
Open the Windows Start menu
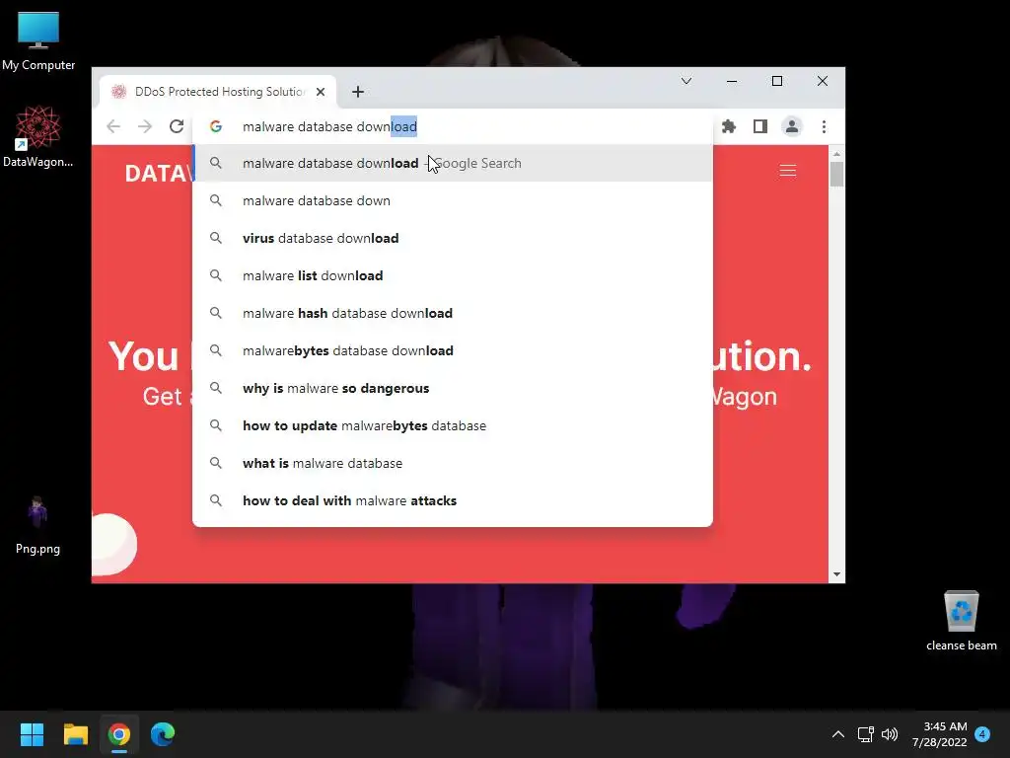[32, 734]
